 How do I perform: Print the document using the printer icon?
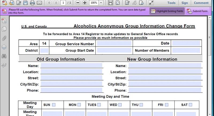(x=32, y=3)
